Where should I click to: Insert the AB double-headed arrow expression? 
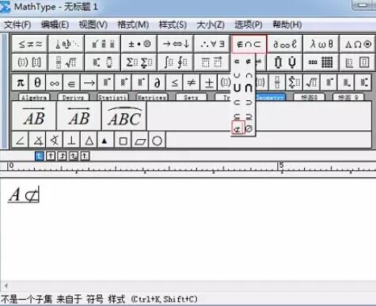[79, 115]
